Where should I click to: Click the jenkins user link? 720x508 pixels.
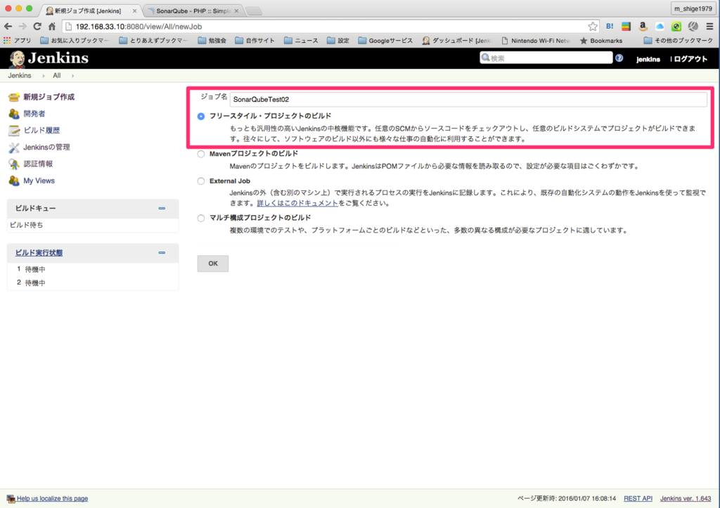[x=648, y=59]
